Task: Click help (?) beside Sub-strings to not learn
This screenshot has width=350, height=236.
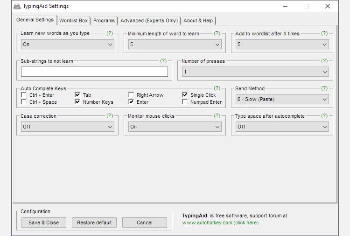Action: (x=163, y=61)
